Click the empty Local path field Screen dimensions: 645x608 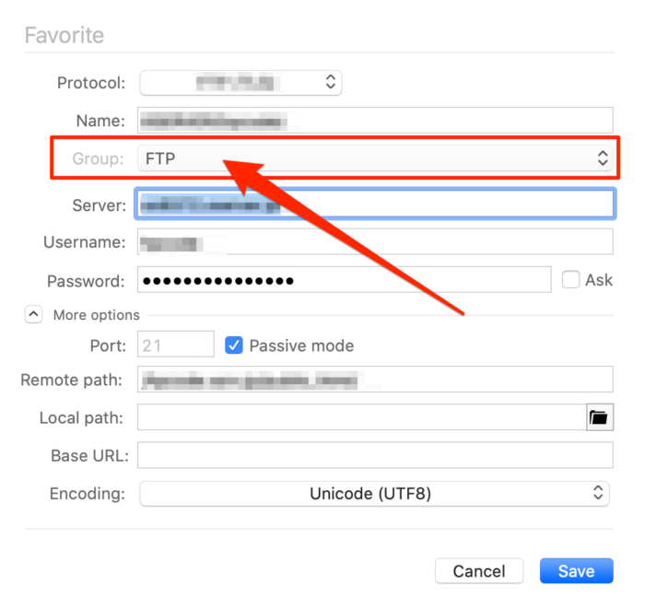[361, 417]
